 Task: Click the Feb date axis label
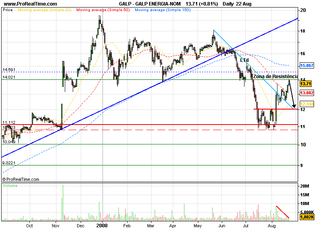(x=127, y=226)
